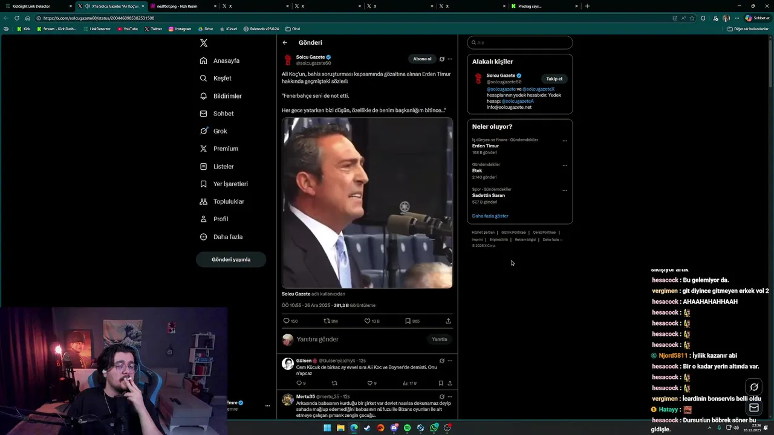
Task: Like the main post with 13 B likes
Action: pyautogui.click(x=372, y=321)
